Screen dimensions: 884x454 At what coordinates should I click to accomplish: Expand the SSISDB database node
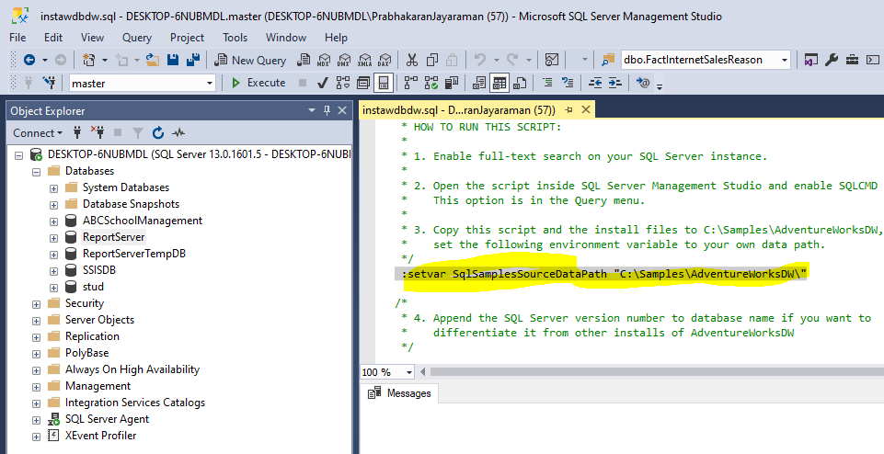pos(53,270)
